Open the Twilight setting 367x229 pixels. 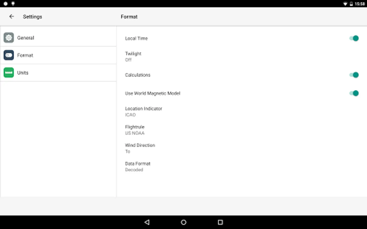[x=242, y=56]
